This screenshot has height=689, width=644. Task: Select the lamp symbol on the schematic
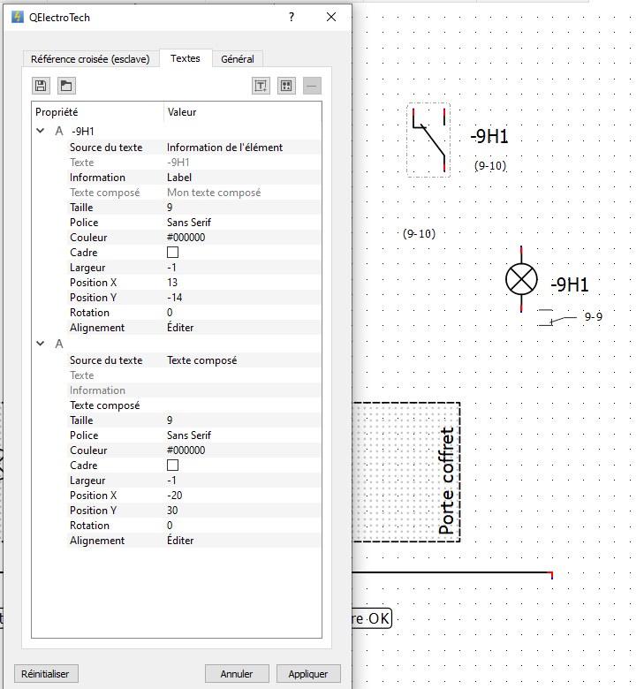pyautogui.click(x=521, y=280)
